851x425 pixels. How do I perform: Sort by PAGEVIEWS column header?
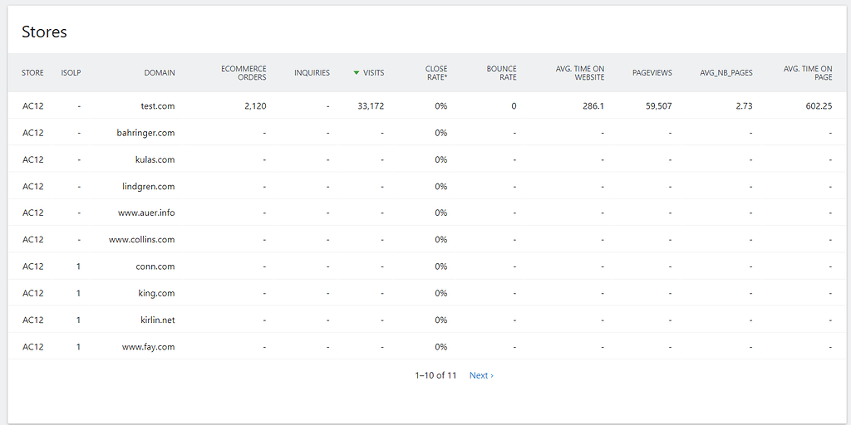point(652,73)
